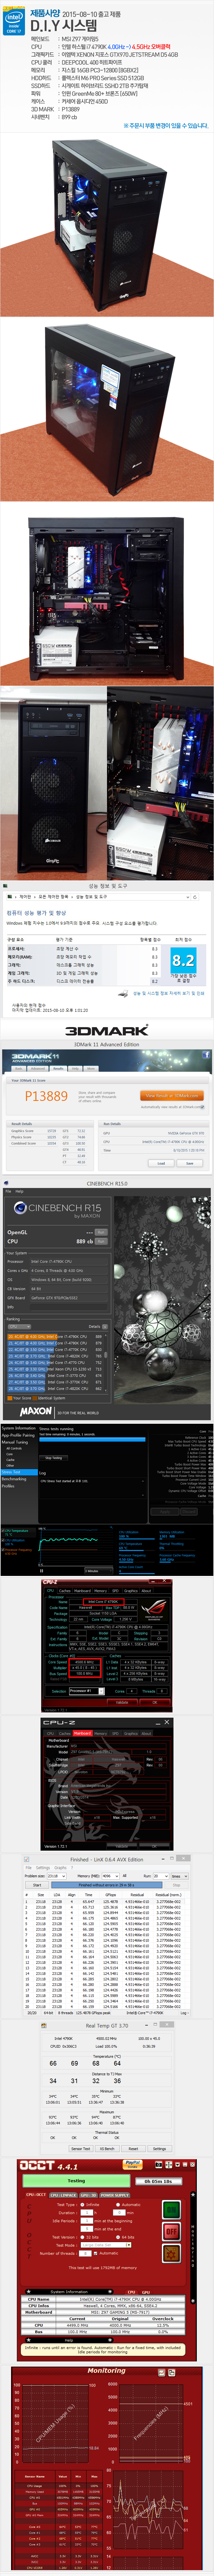Image resolution: width=214 pixels, height=2576 pixels.
Task: Click the Load button in 3DMark 11
Action: pos(161,1163)
